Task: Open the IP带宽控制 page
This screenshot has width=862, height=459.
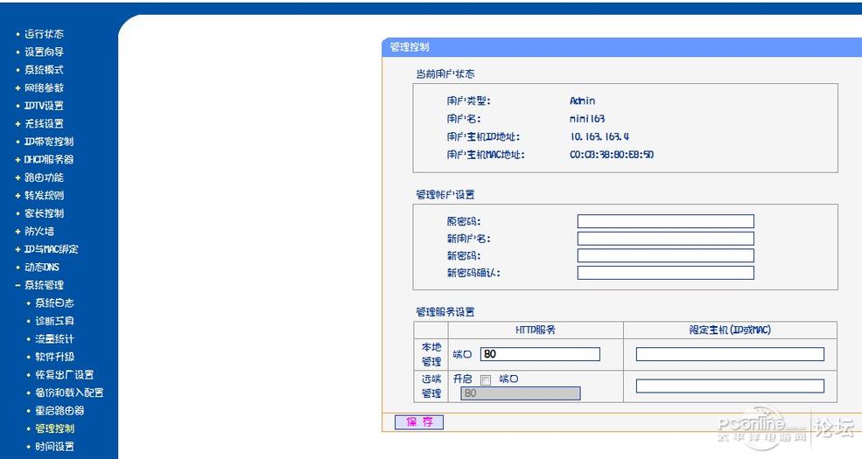Action: click(x=49, y=142)
